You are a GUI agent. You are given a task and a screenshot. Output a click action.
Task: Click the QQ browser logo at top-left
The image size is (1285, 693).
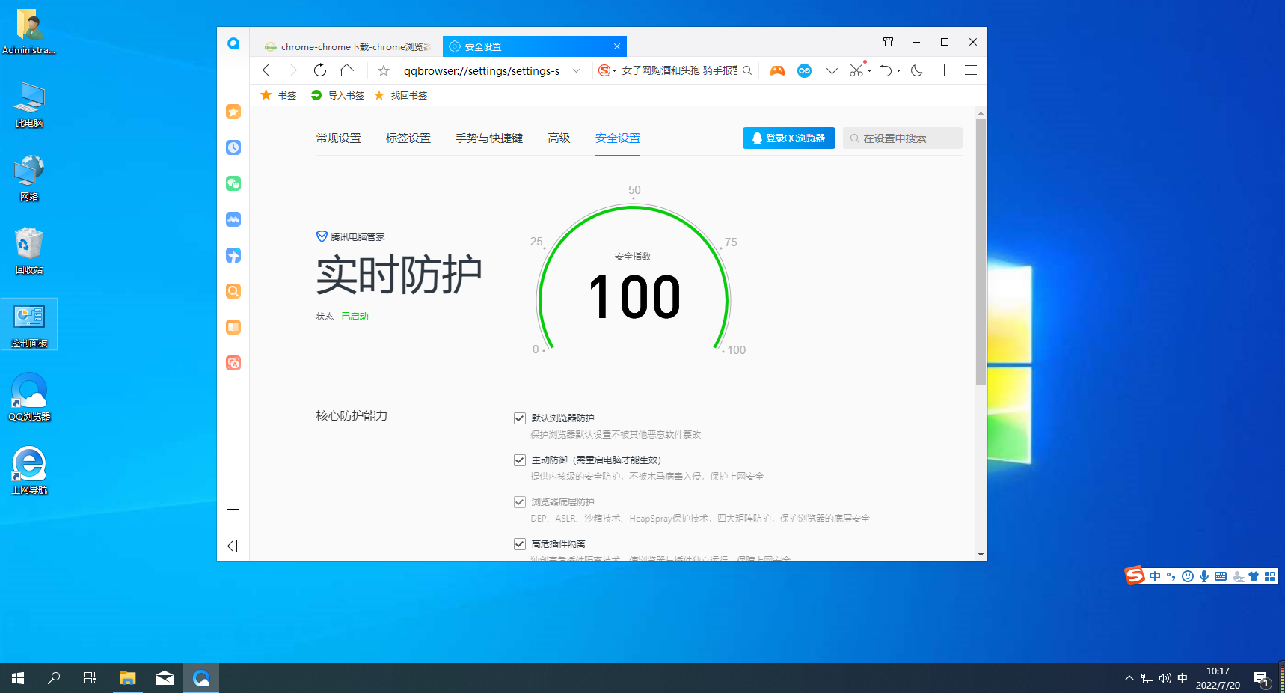click(233, 43)
